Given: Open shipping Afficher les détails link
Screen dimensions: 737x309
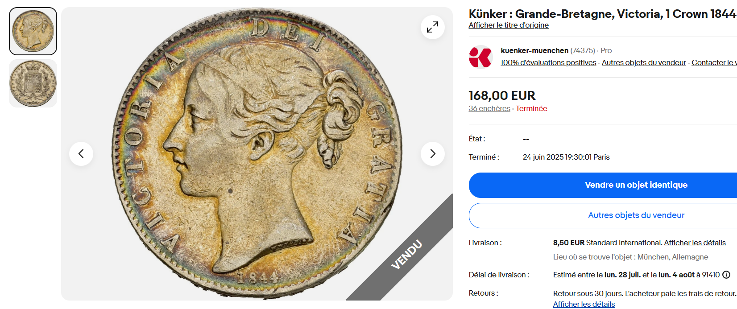Looking at the screenshot, I should click(x=695, y=243).
